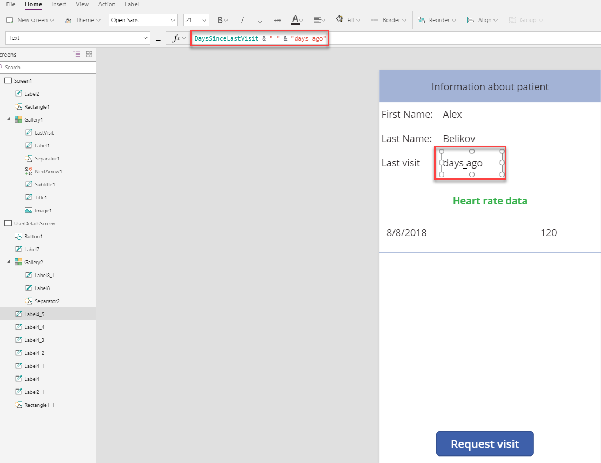Collapse the Gallery1 tree node
Image resolution: width=601 pixels, height=463 pixels.
(x=9, y=119)
